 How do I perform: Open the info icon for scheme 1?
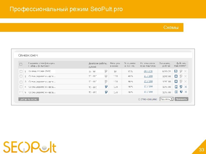coord(176,71)
